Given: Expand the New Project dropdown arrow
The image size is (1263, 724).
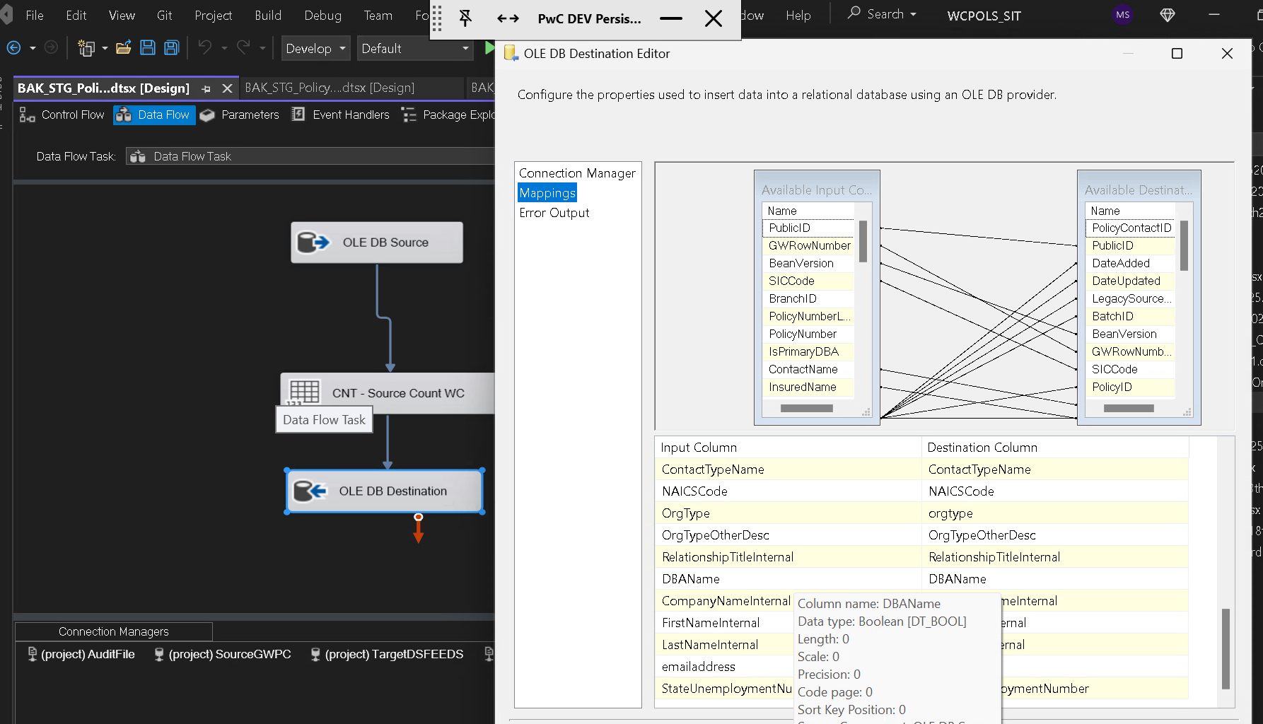Looking at the screenshot, I should (x=105, y=48).
